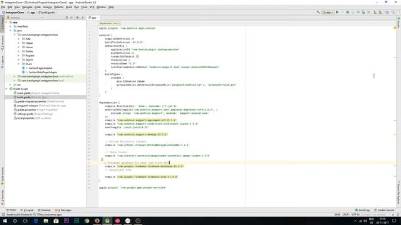Viewport: 401px width, 225px height.
Task: Open settings.gradle file
Action: [x=33, y=114]
